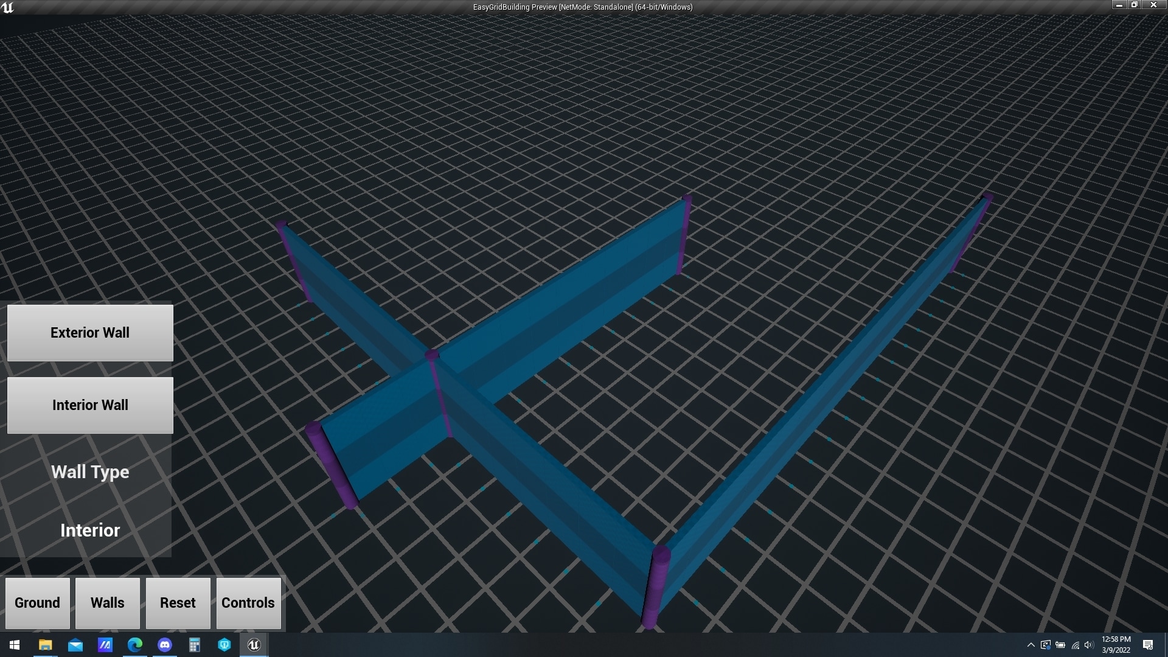Toggle the Interior wall type setting
Image resolution: width=1168 pixels, height=657 pixels.
tap(89, 530)
